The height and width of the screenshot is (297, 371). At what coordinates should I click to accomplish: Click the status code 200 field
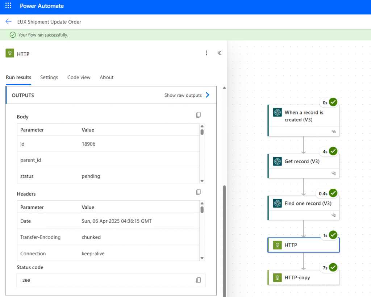click(111, 280)
